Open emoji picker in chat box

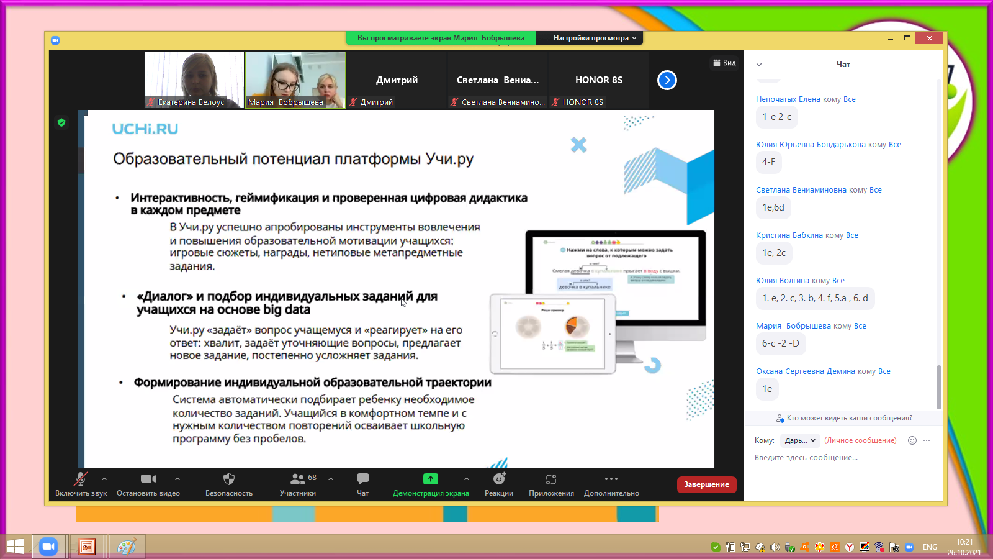coord(912,440)
